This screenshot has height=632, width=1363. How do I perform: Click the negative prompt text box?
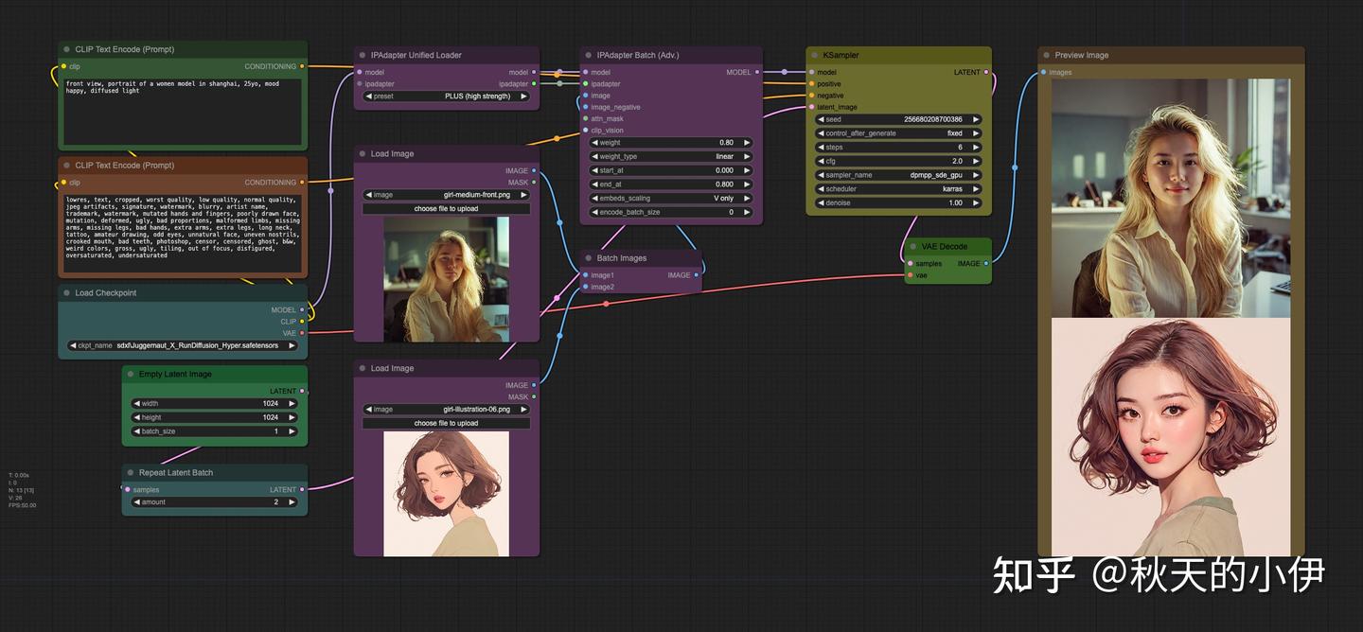tap(183, 234)
